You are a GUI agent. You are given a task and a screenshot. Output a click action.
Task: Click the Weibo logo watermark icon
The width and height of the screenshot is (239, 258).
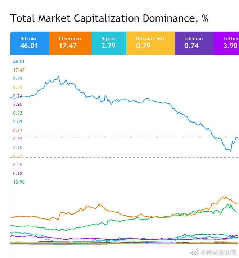pos(195,252)
